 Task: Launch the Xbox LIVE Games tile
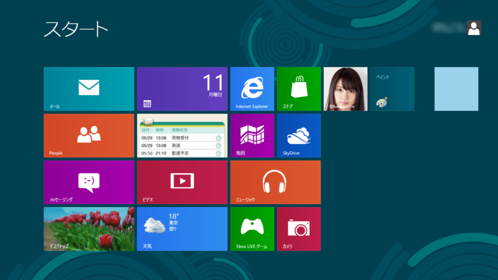coord(252,229)
